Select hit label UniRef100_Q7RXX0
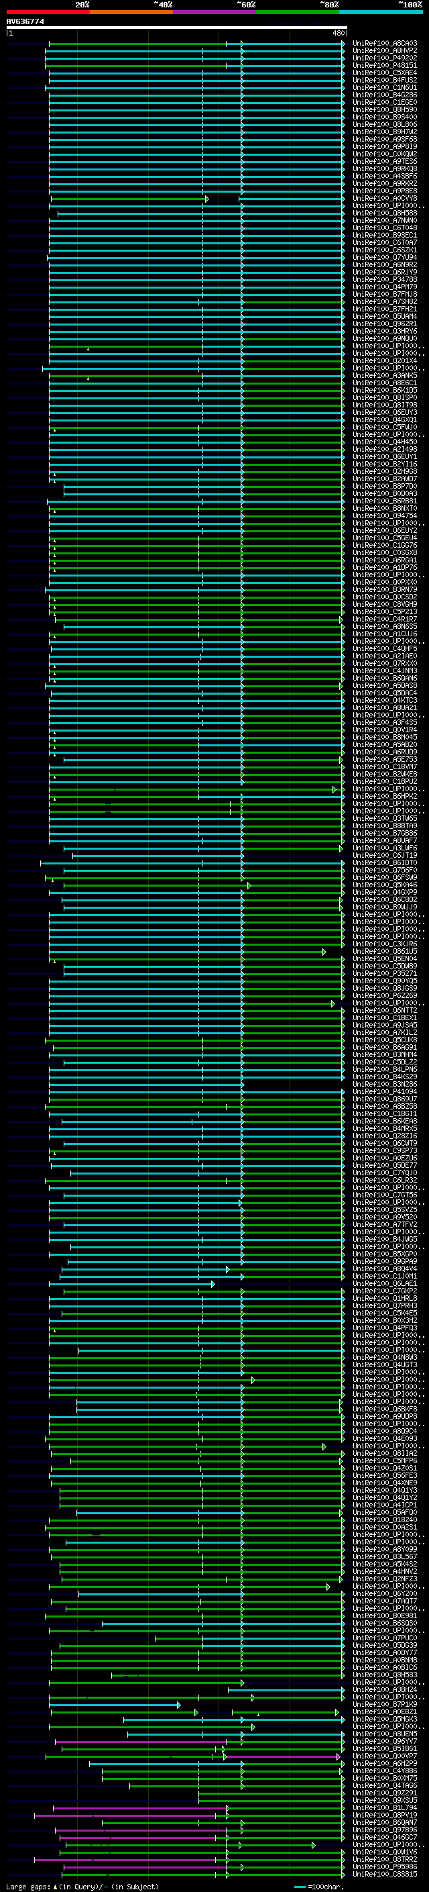The height and width of the screenshot is (1892, 429). [x=385, y=663]
